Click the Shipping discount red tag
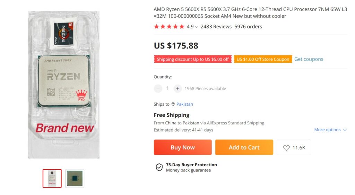This screenshot has width=355, height=195. pos(192,59)
